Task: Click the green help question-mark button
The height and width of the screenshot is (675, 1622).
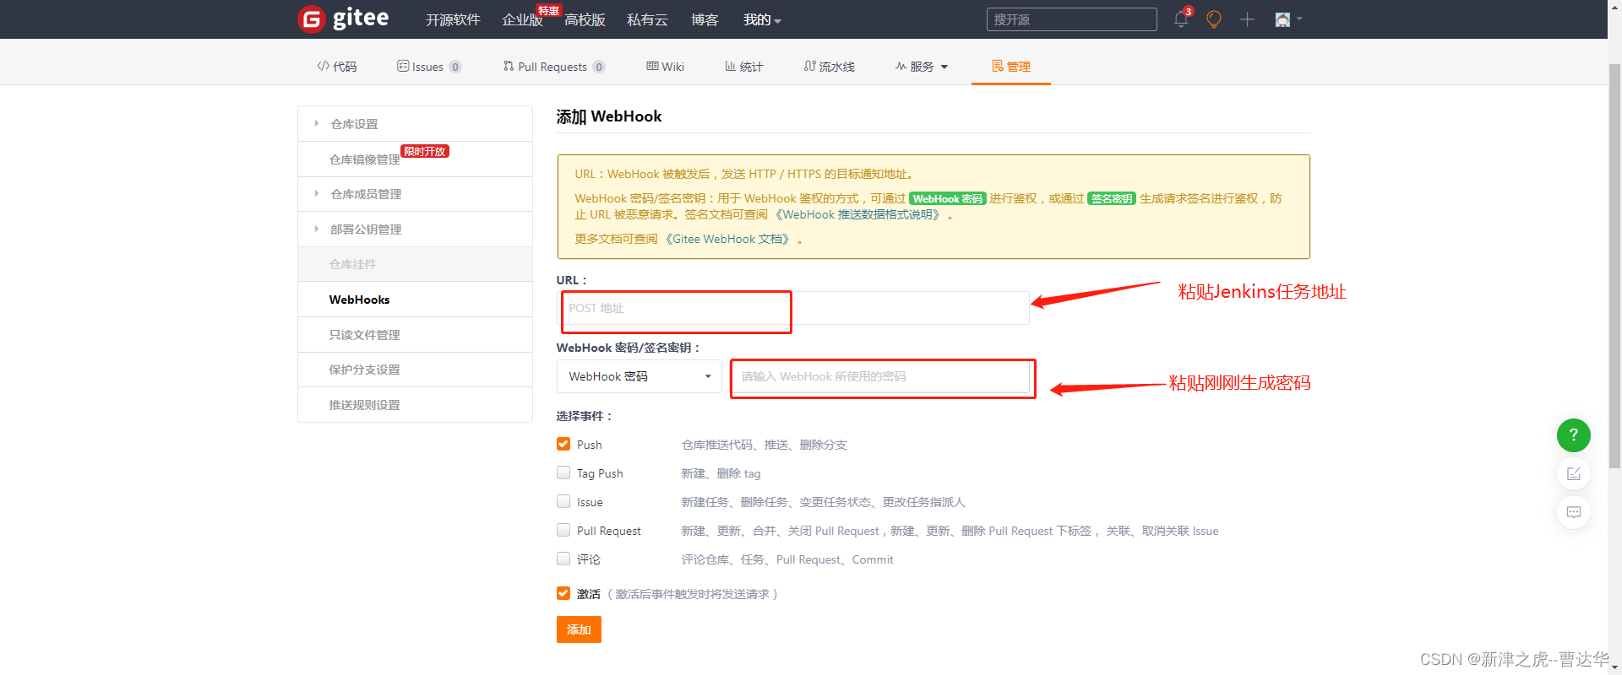Action: (x=1573, y=435)
